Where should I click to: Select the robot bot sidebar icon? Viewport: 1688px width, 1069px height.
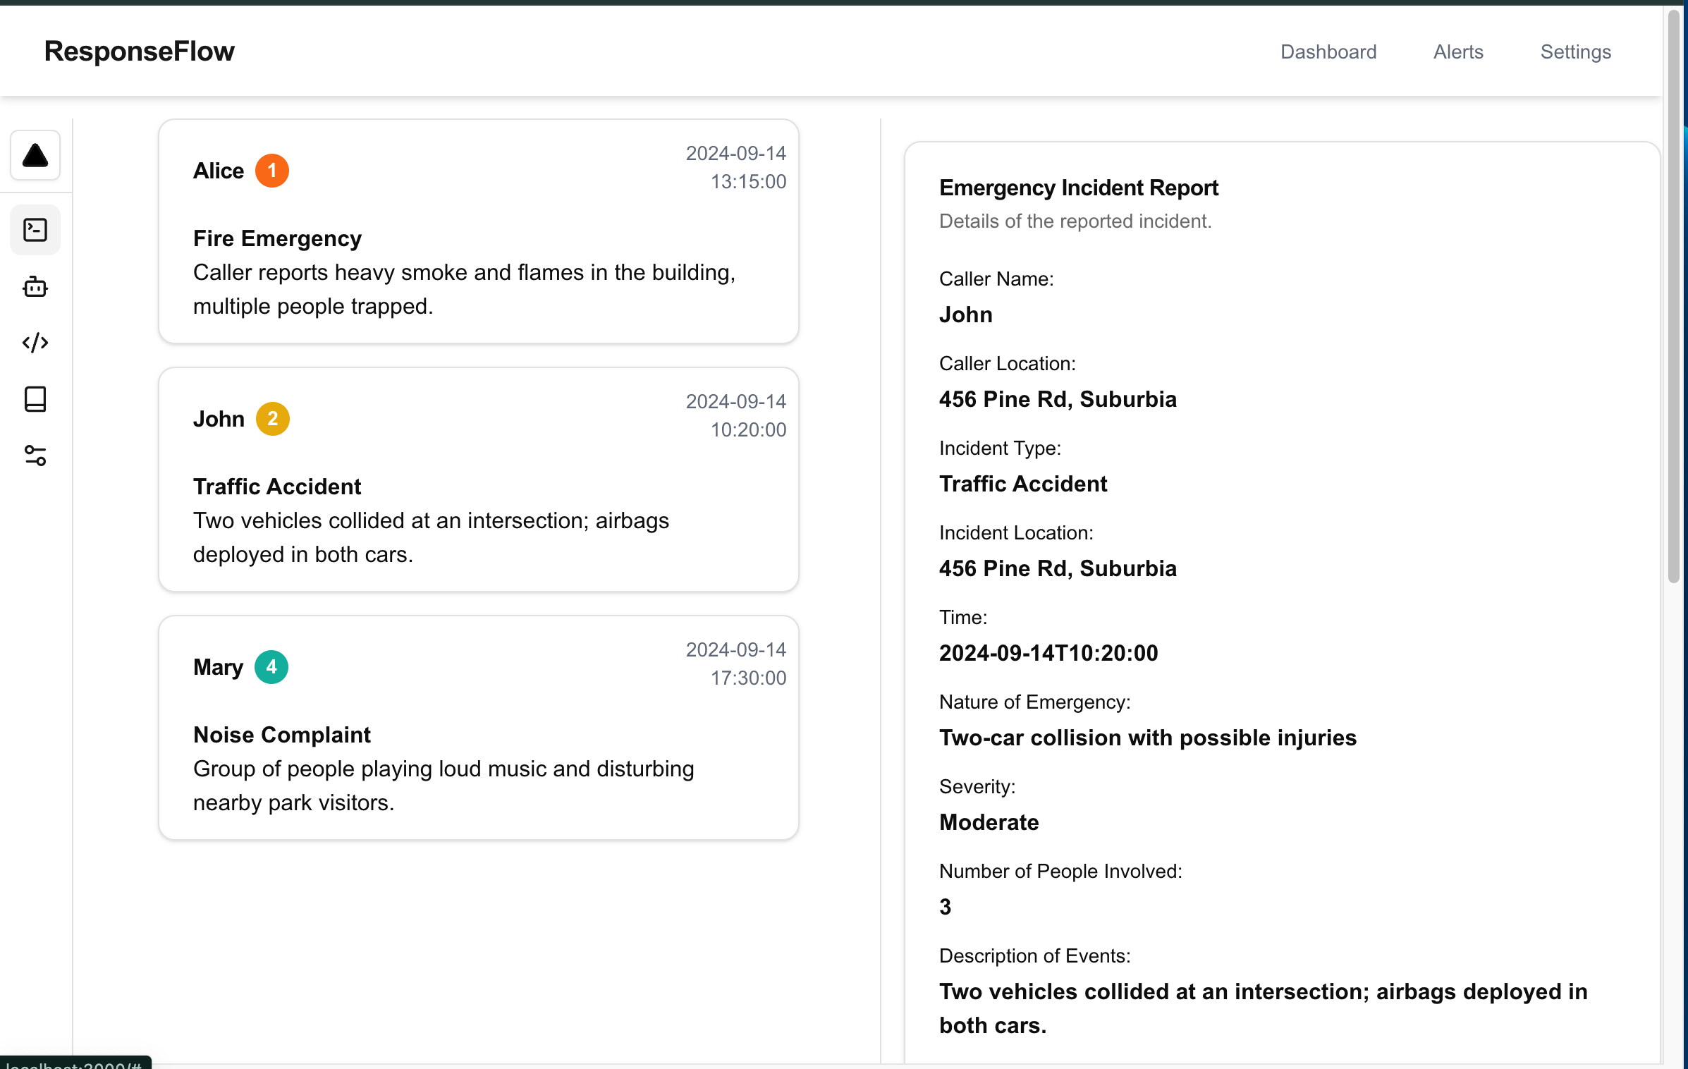pyautogui.click(x=35, y=287)
